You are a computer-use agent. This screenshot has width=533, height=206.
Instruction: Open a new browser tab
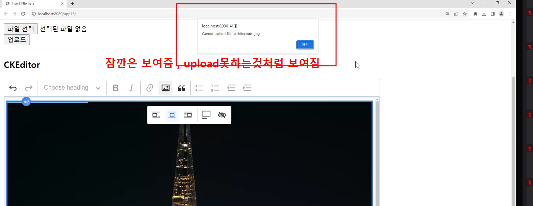[x=73, y=4]
